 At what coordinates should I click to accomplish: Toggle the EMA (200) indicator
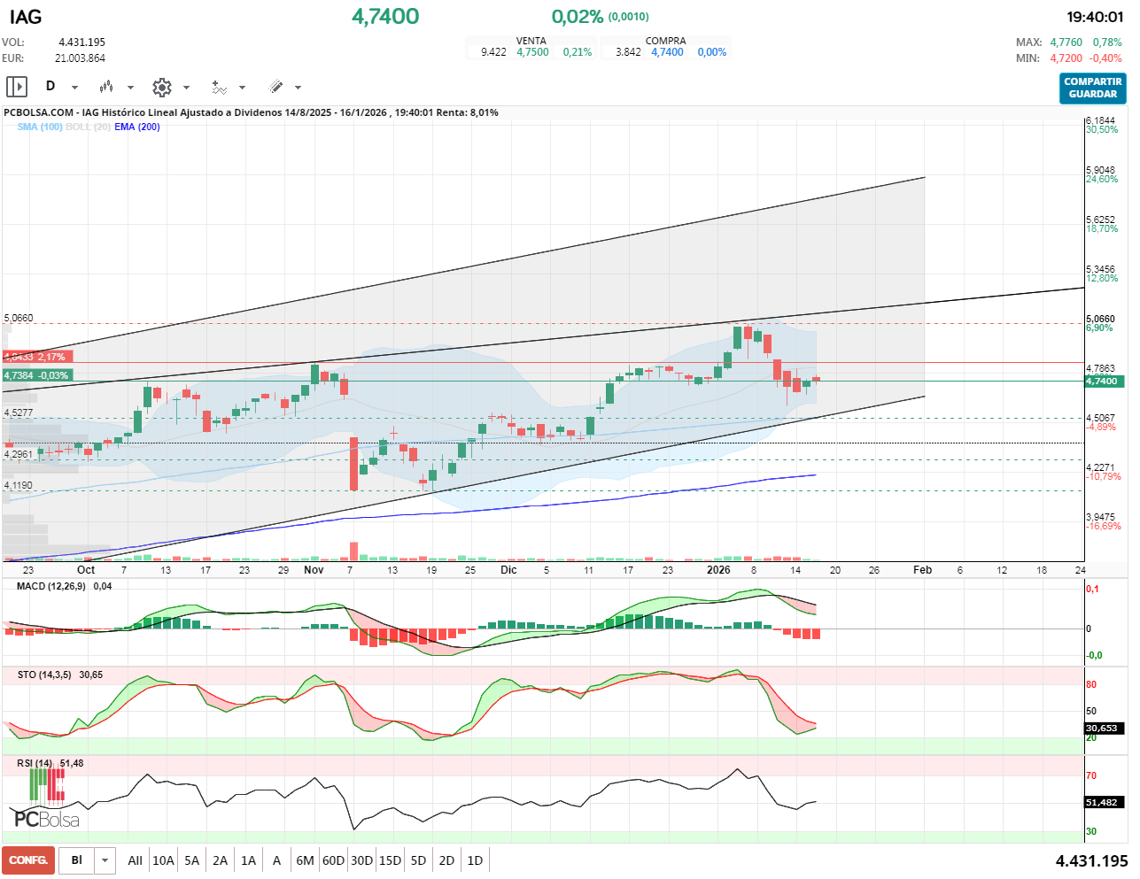137,127
